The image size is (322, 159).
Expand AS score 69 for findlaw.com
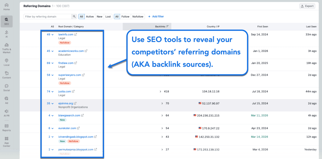click(50, 63)
